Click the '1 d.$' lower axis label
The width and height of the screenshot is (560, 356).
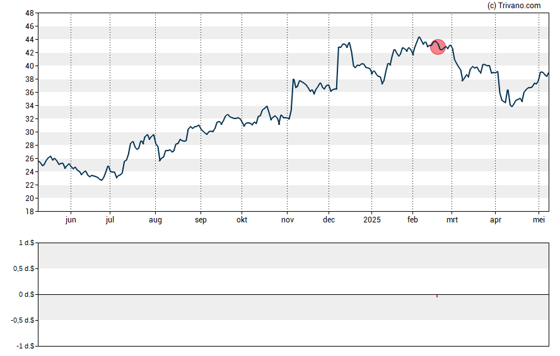(x=26, y=243)
